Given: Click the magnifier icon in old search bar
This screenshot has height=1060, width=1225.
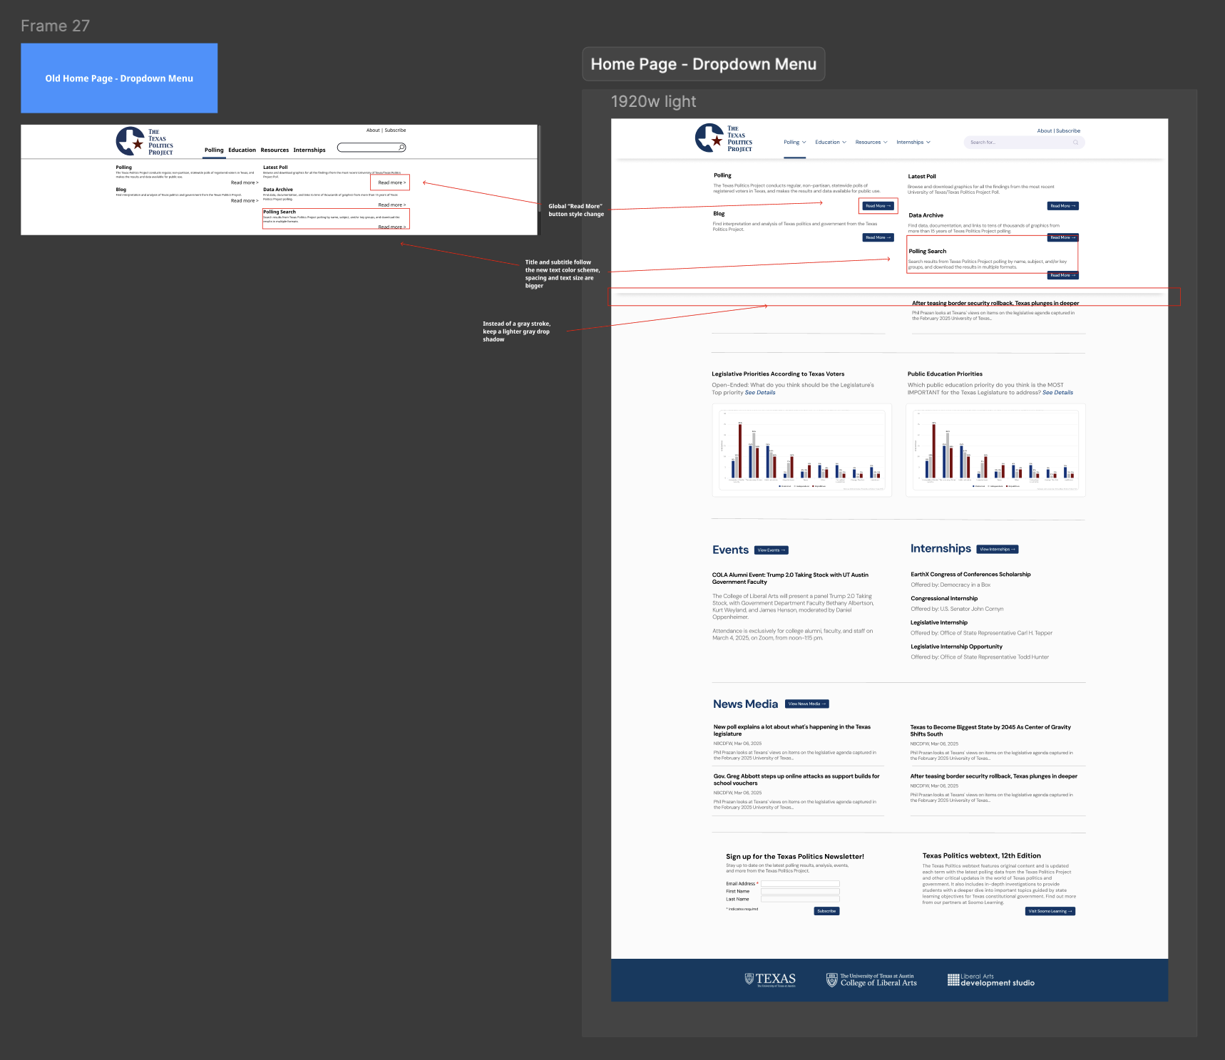Looking at the screenshot, I should 401,148.
